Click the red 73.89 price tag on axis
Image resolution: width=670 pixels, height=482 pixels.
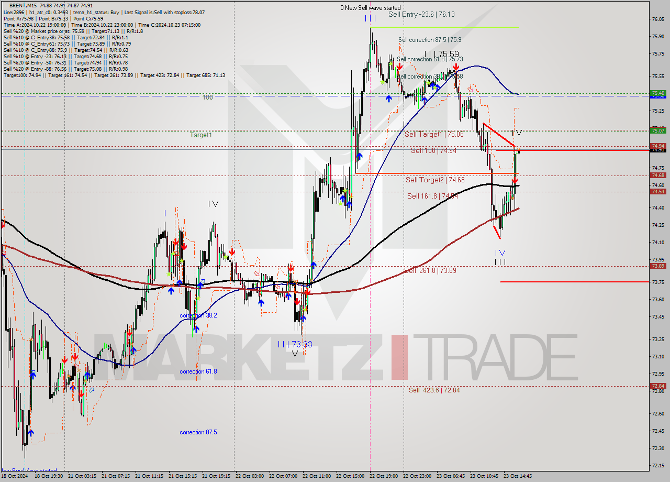(658, 266)
